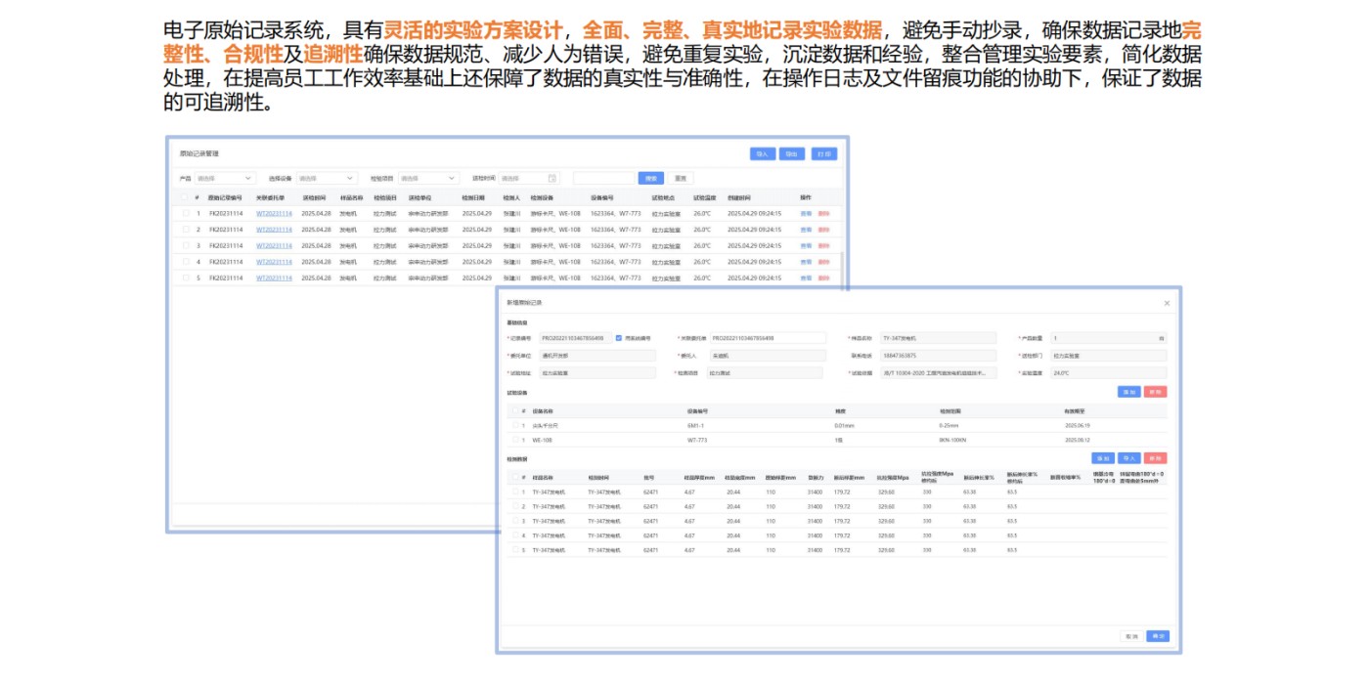
Task: Open the WT20231114 link in row 1
Action: pyautogui.click(x=274, y=213)
